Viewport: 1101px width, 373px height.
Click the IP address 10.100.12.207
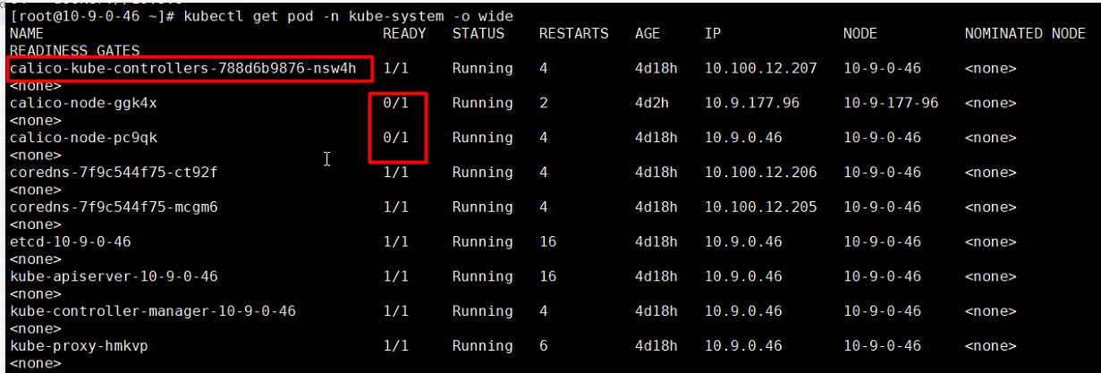tap(761, 69)
